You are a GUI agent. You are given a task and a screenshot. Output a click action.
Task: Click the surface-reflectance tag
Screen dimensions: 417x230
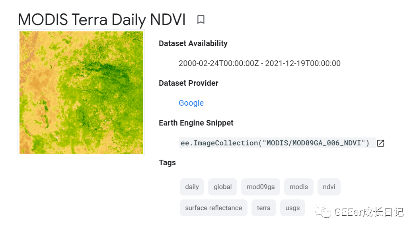[213, 207]
